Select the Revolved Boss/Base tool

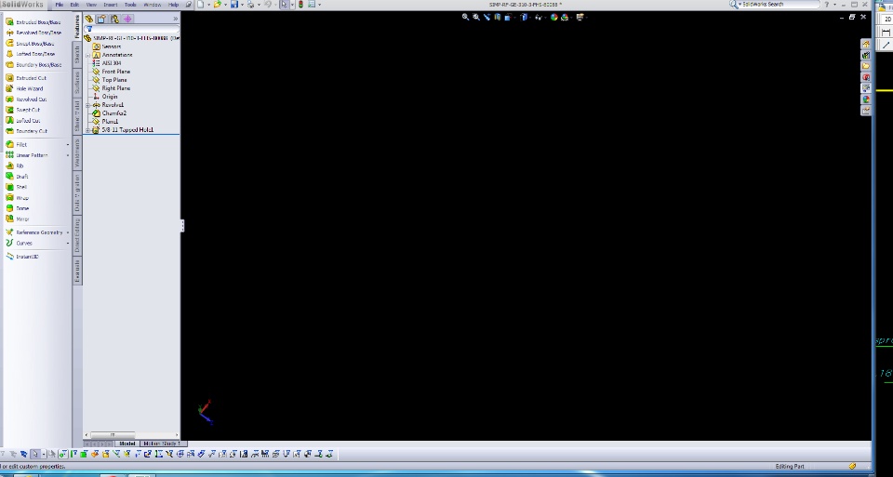tap(33, 33)
